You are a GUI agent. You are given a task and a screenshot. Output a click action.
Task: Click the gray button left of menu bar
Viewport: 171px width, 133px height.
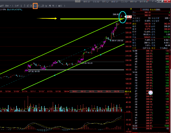78,1
